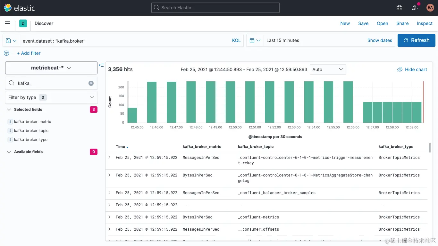Clear the kafka_ field search
This screenshot has width=438, height=246.
coord(91,83)
